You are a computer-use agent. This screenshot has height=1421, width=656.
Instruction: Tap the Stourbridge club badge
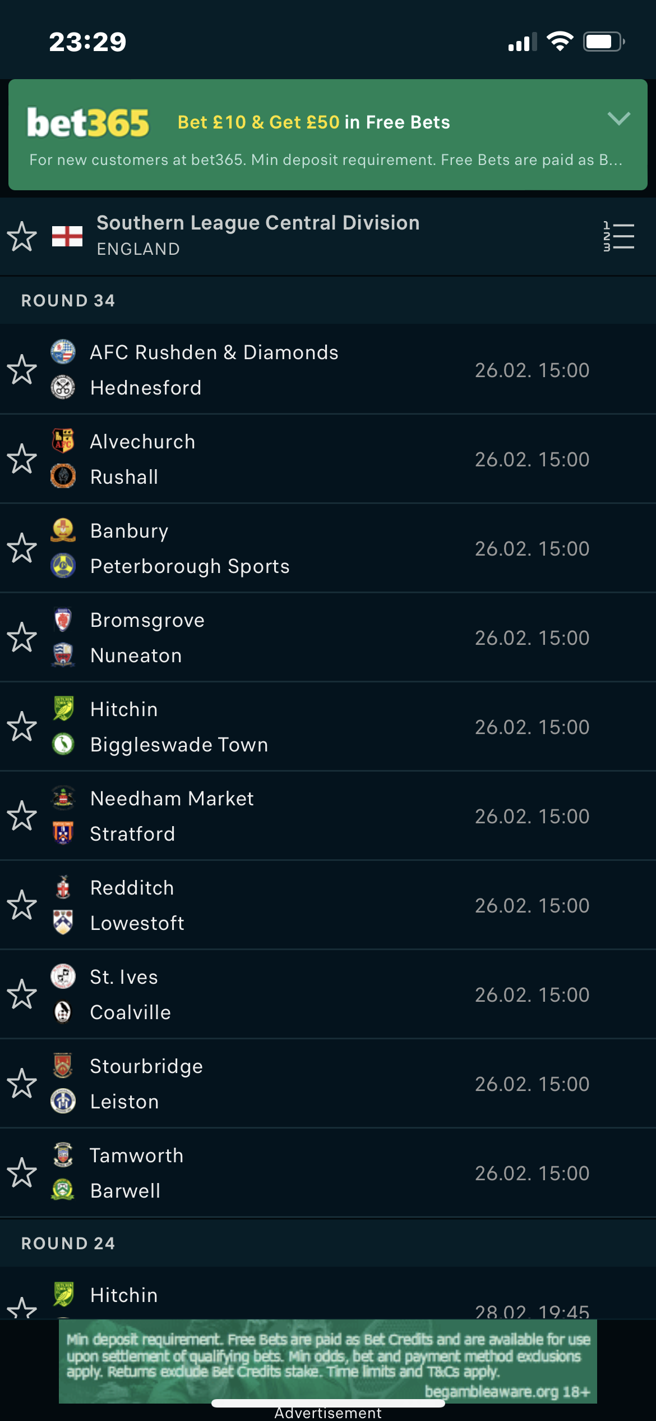(x=63, y=1066)
